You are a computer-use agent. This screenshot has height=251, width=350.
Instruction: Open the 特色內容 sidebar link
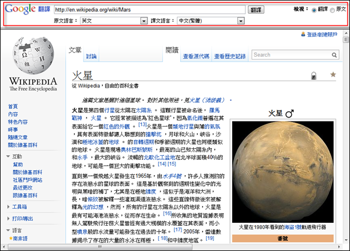[18, 122]
